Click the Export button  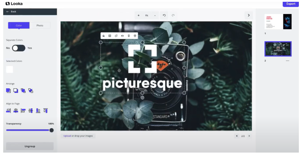[291, 4]
